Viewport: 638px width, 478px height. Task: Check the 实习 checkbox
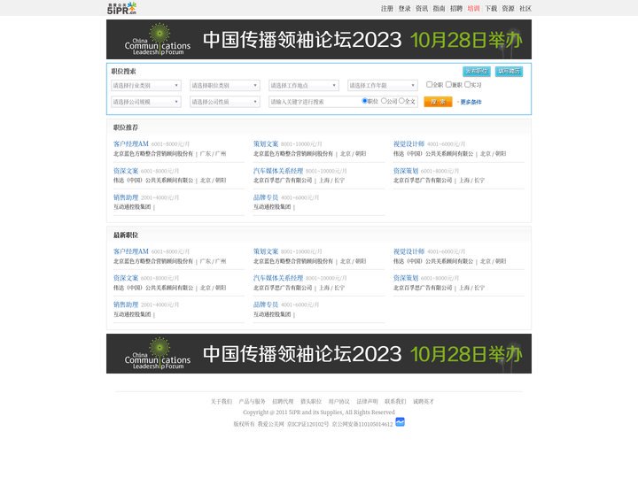click(468, 85)
